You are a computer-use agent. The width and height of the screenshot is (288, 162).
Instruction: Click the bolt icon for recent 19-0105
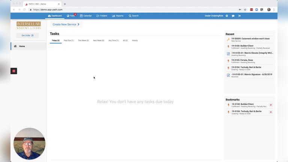228,61
